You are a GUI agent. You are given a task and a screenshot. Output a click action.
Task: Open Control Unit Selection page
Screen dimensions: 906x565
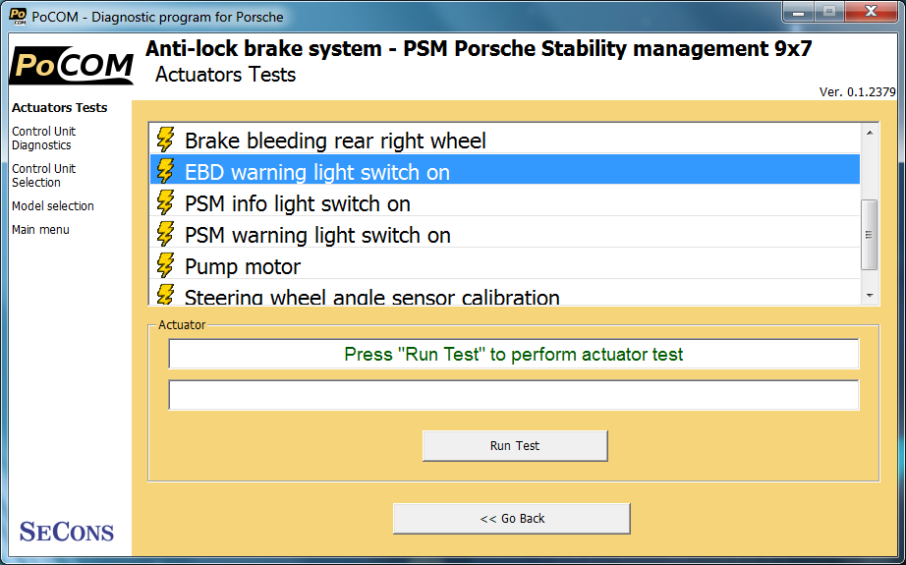[x=43, y=175]
